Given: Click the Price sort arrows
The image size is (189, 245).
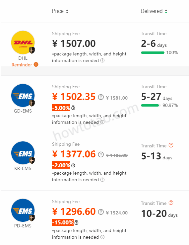Looking at the screenshot, I should click(x=67, y=11).
